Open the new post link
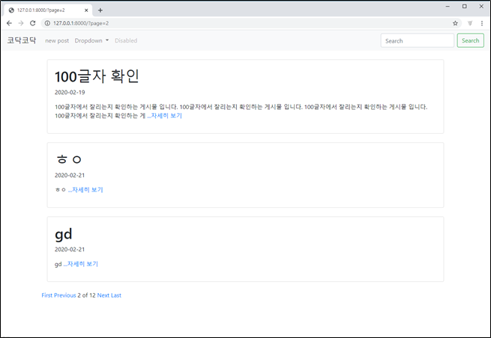This screenshot has width=491, height=338. click(x=57, y=40)
